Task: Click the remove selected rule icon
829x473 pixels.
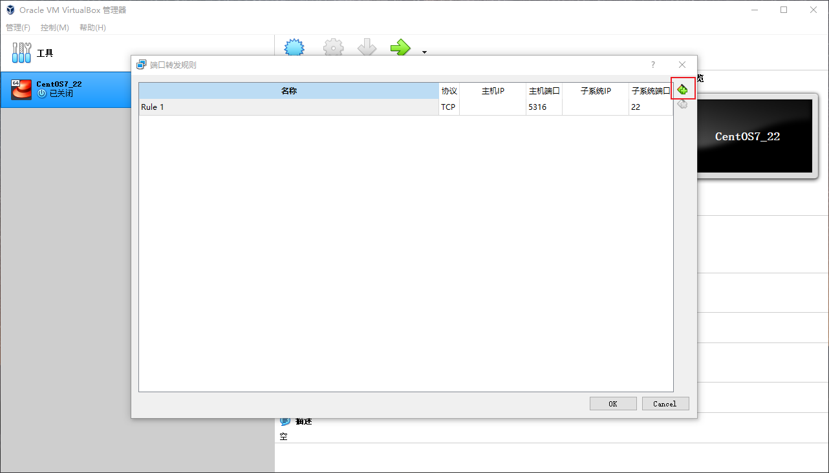Action: [682, 105]
